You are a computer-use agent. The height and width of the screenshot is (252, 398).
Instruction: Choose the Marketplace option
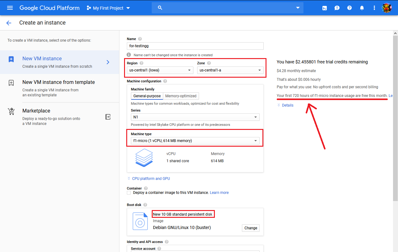(60, 117)
